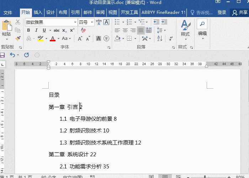
Task: Click the Copy icon in clipboard group
Action: 18,30
